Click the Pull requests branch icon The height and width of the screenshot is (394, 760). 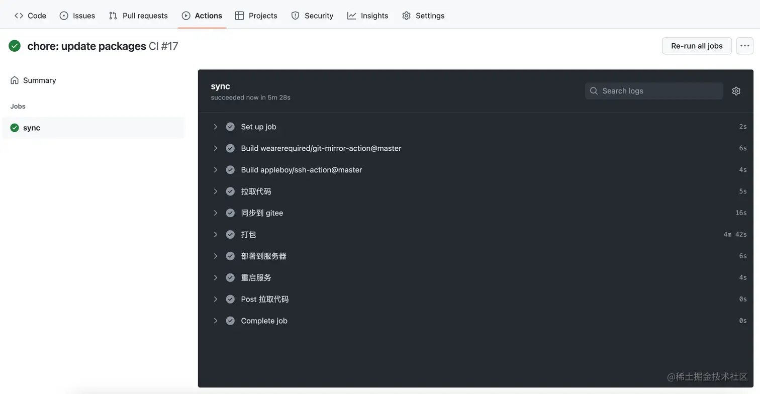113,16
